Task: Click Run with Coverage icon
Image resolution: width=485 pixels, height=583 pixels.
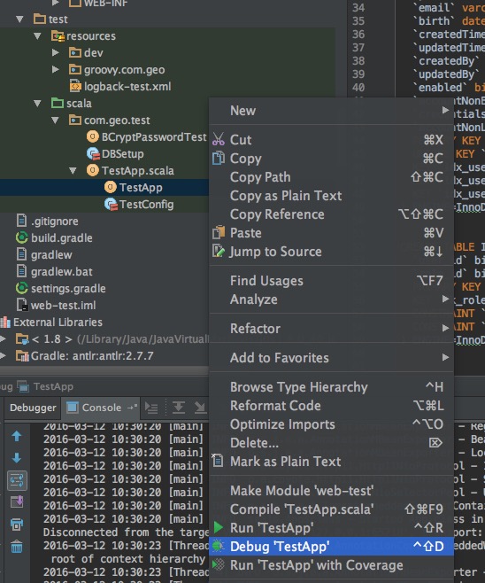Action: pos(219,564)
